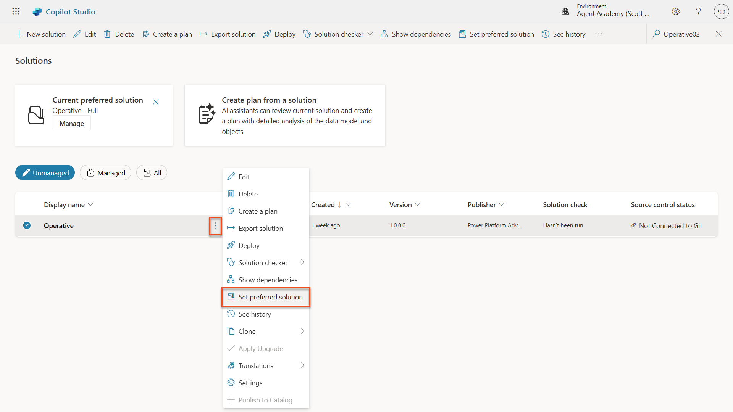Viewport: 733px width, 412px height.
Task: Select Export solution from context menu
Action: [x=261, y=228]
